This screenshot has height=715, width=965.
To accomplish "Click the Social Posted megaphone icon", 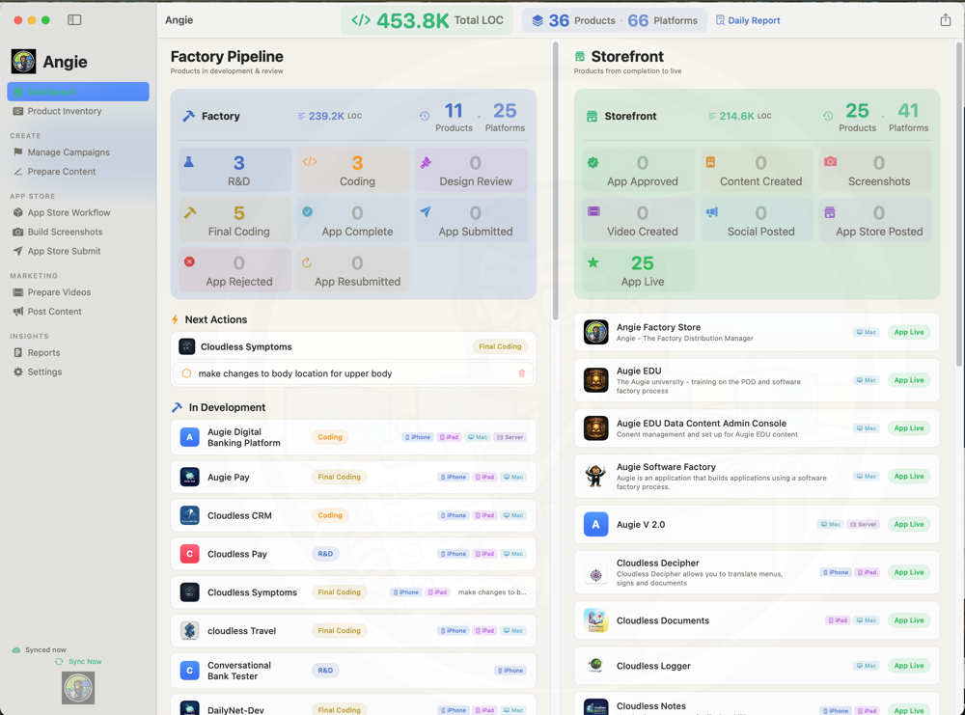I will 712,211.
